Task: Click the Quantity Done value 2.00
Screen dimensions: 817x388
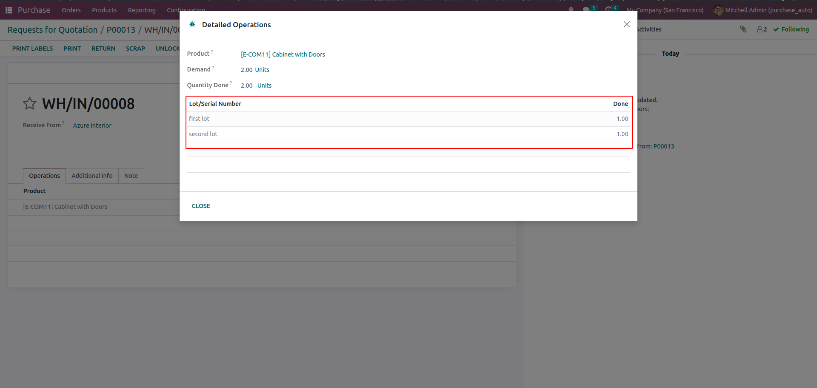Action: (246, 86)
